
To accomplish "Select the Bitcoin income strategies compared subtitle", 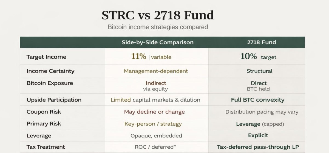I will 158,27.
